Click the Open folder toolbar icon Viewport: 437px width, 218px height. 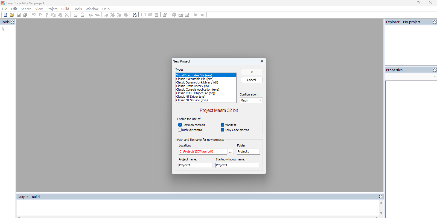12,15
